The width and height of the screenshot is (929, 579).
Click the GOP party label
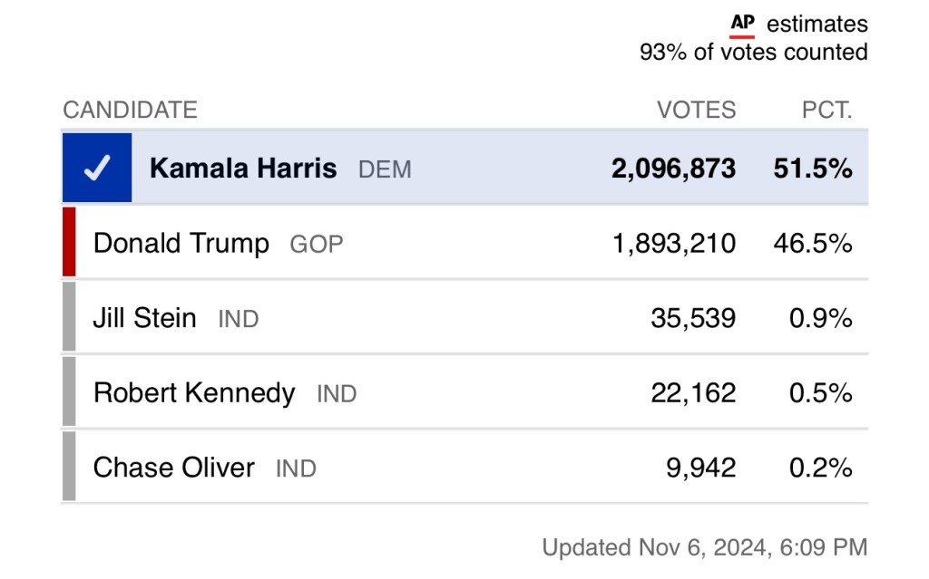(316, 245)
